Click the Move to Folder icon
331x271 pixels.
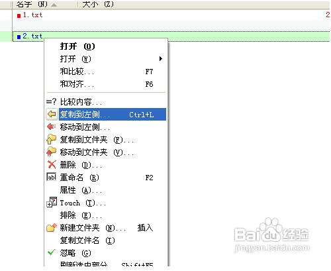51,152
